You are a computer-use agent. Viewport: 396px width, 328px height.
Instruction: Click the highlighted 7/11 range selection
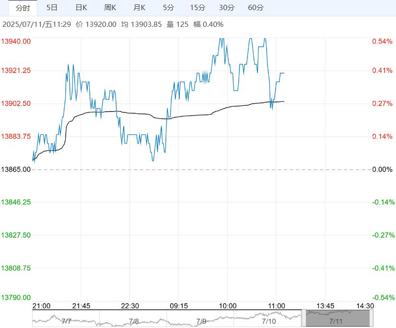[x=338, y=318]
